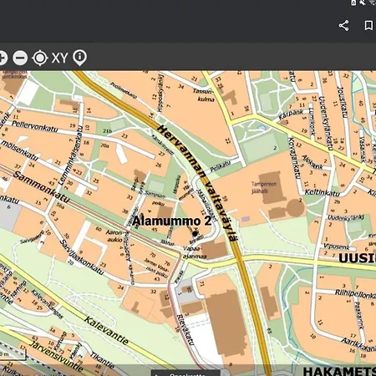Zoom out with the minus button
This screenshot has width=376, height=376.
[20, 58]
